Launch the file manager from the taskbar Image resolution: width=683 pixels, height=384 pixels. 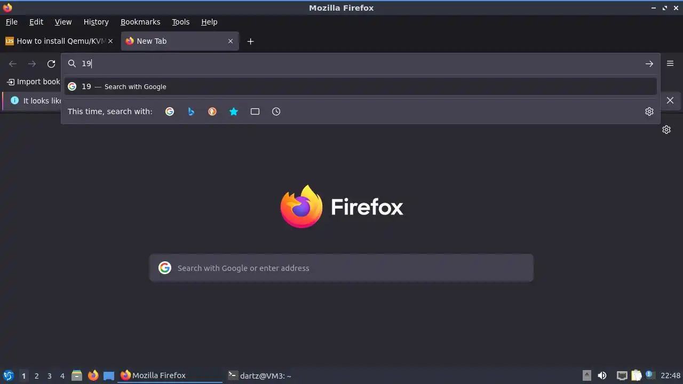point(77,375)
